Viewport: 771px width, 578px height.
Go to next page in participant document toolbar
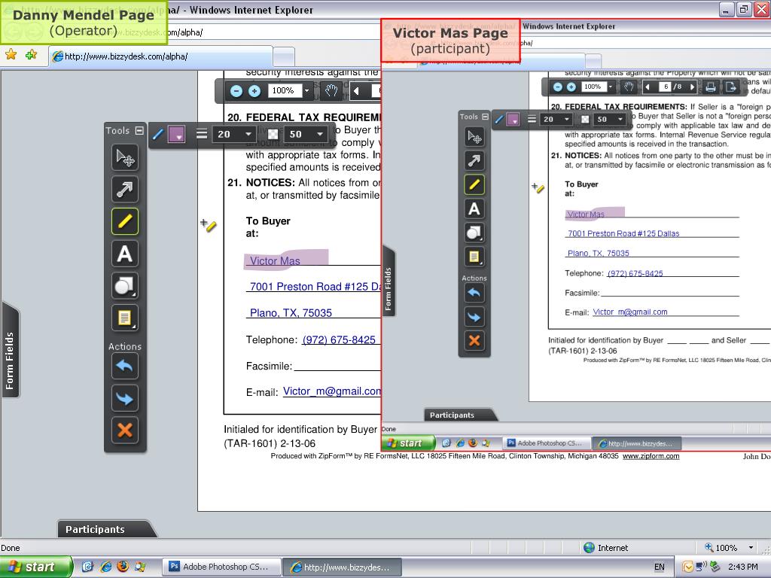click(693, 87)
